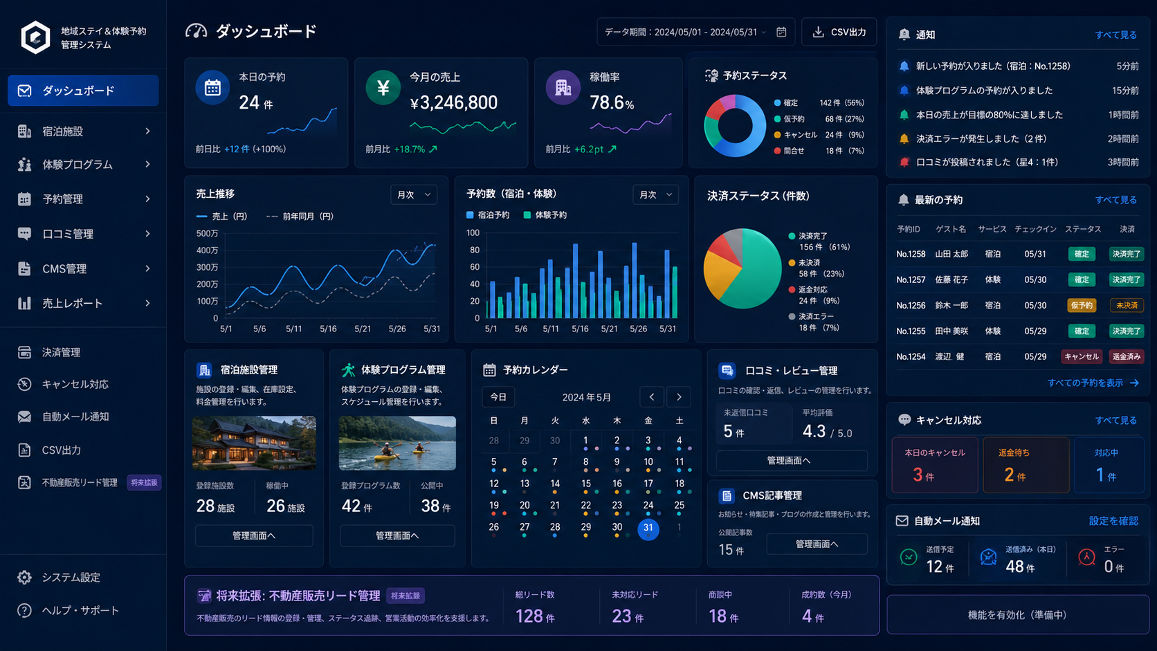Click 設定を確認 link in 自動メール通知
Image resolution: width=1157 pixels, height=651 pixels.
[x=1113, y=521]
